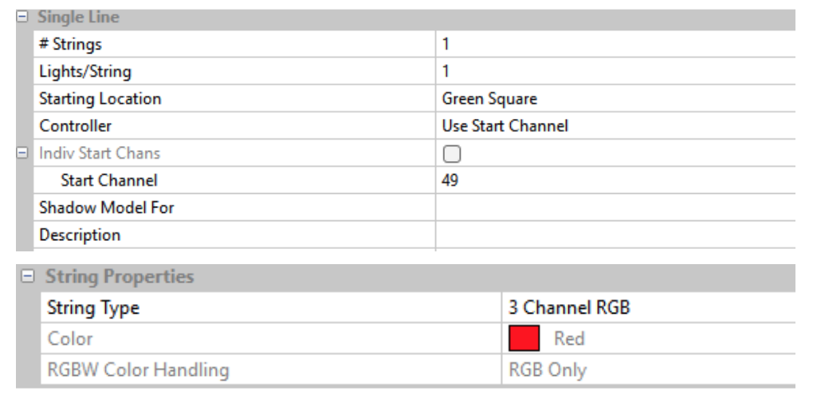The image size is (813, 399).
Task: Select the # Strings property label
Action: (71, 45)
